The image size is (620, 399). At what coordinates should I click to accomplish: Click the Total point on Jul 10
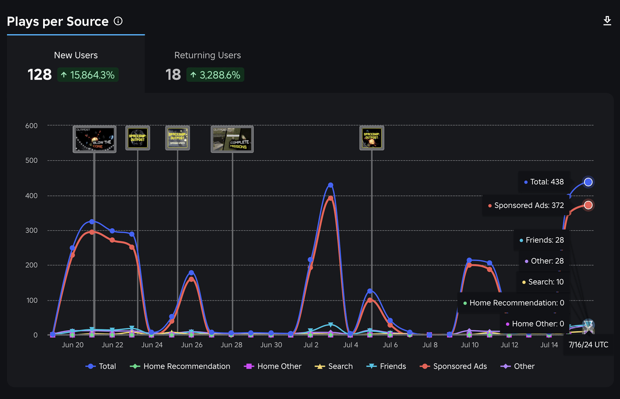tap(469, 261)
